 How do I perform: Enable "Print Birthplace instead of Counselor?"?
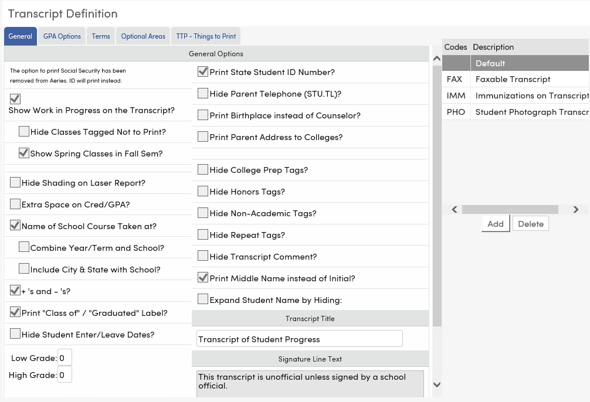[x=202, y=115]
